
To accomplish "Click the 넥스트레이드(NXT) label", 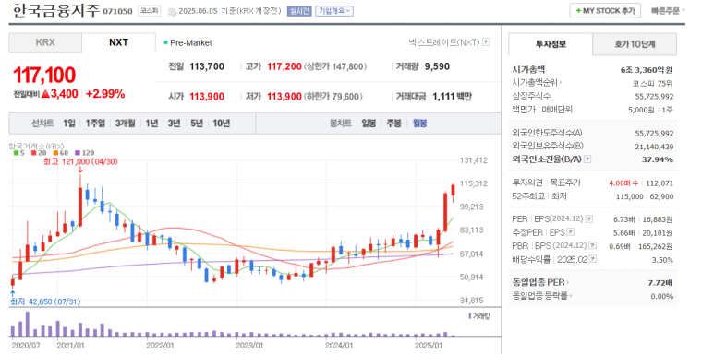I will 444,42.
